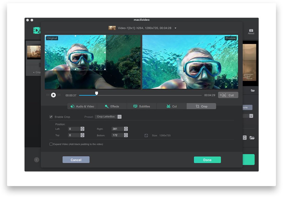Open the About icon in main window
283x197 pixels.
coord(251,32)
